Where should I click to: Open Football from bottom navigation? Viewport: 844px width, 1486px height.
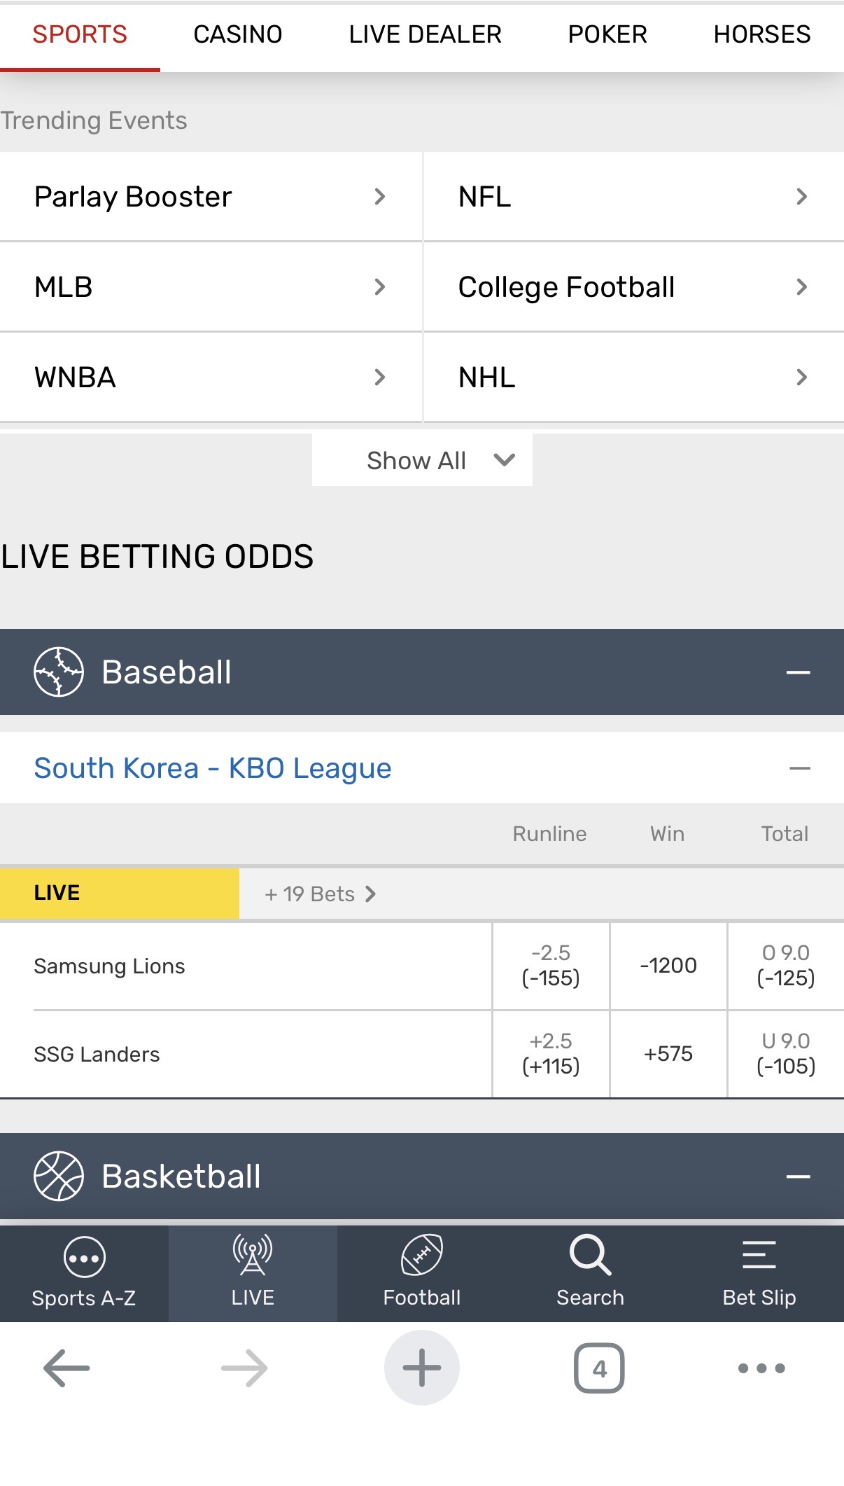tap(421, 1256)
